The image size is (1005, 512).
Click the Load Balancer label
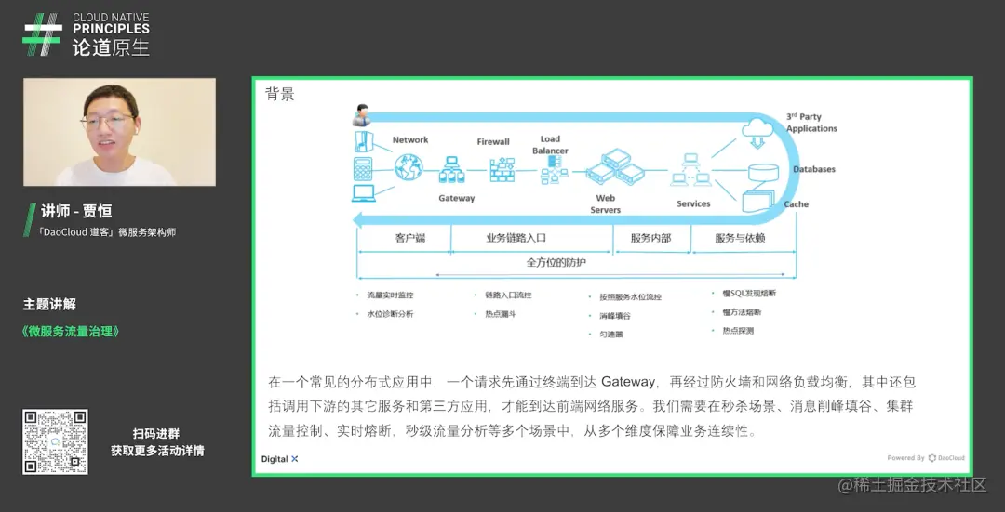(x=550, y=145)
